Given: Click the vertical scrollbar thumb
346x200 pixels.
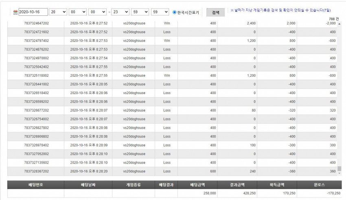Looking at the screenshot, I should click(339, 169).
